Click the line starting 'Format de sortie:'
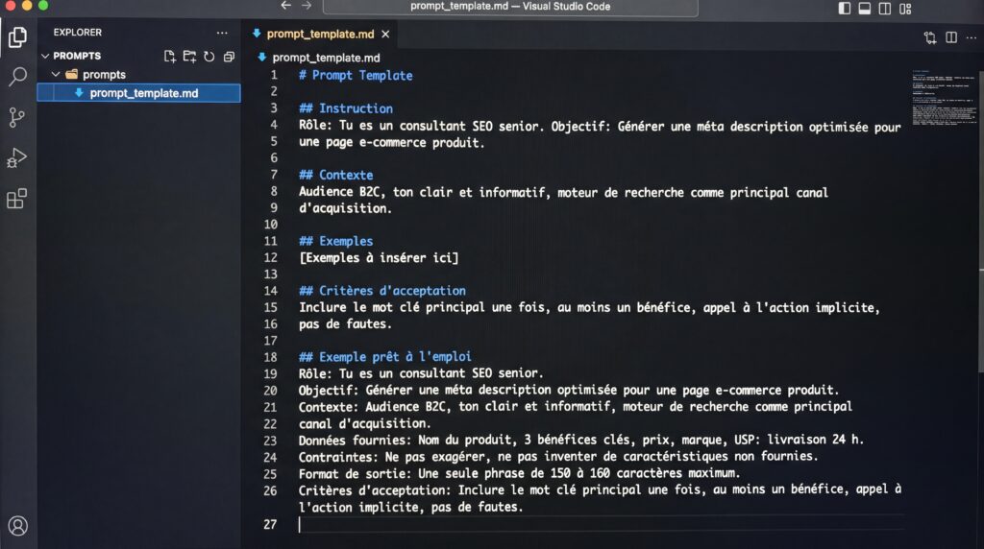 pos(520,473)
